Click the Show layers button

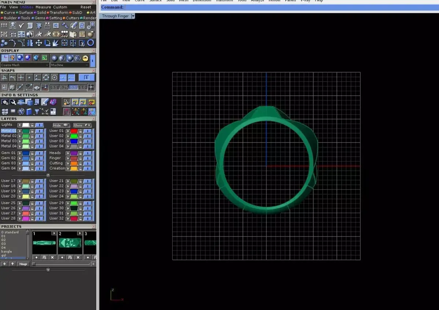tap(82, 125)
